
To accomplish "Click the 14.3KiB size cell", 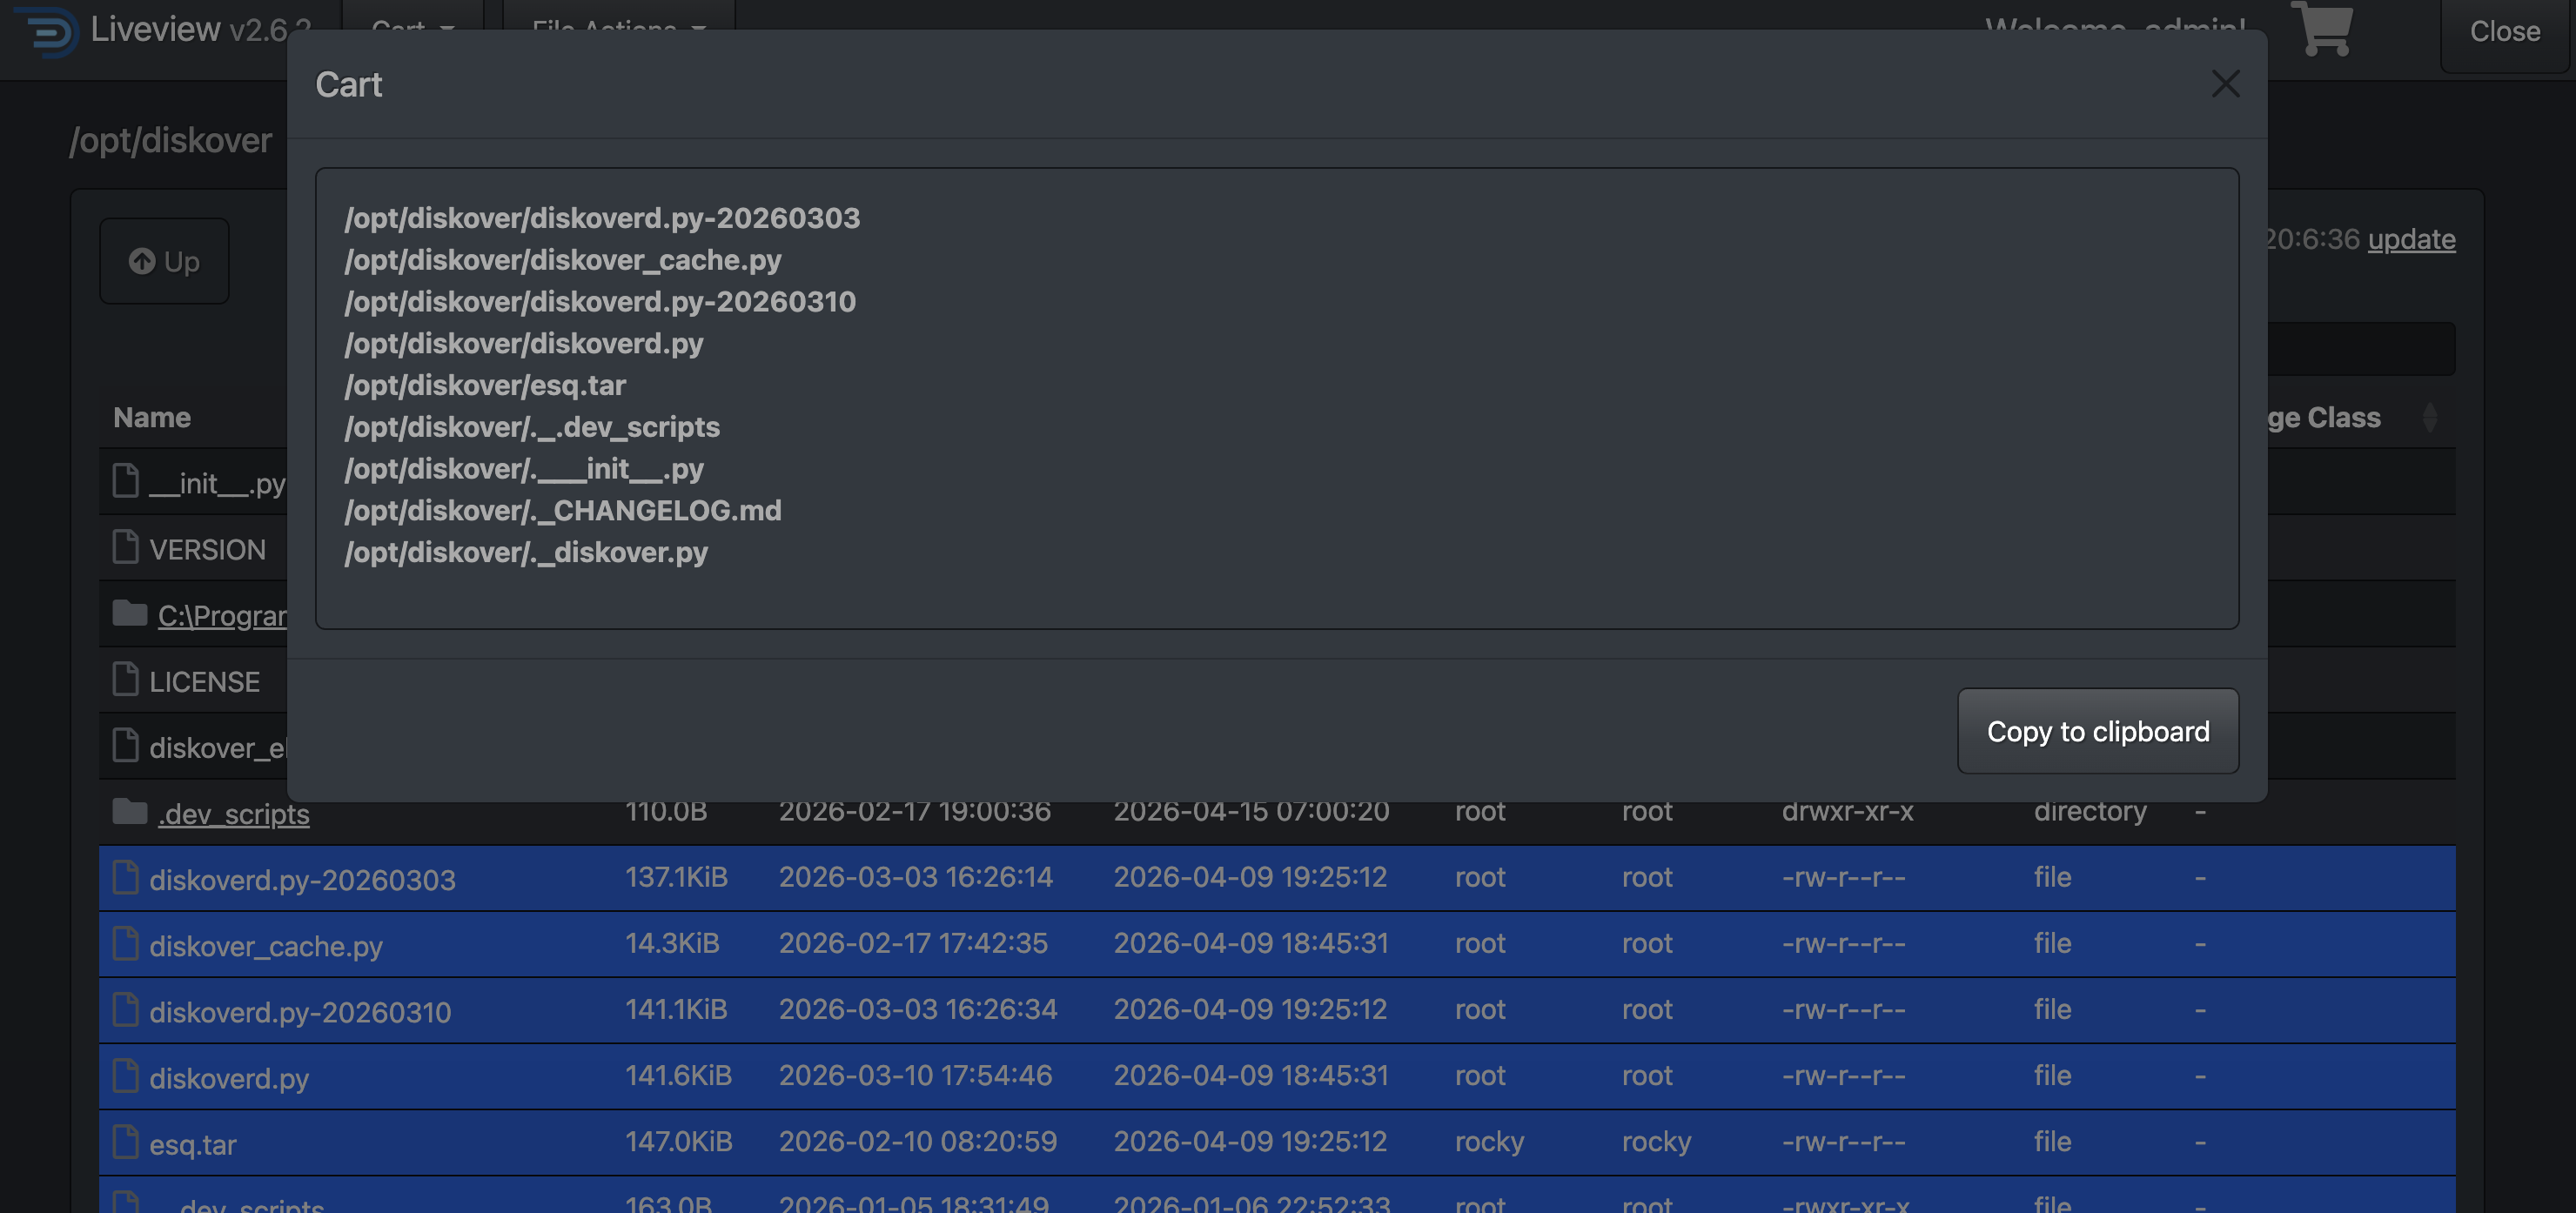I will (673, 943).
